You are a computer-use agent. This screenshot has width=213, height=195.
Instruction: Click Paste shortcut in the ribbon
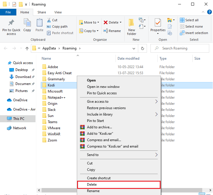pyautogui.click(x=60, y=33)
